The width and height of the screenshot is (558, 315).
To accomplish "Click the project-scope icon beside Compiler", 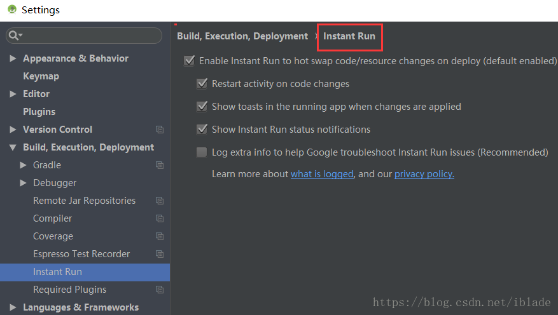I will pyautogui.click(x=160, y=218).
